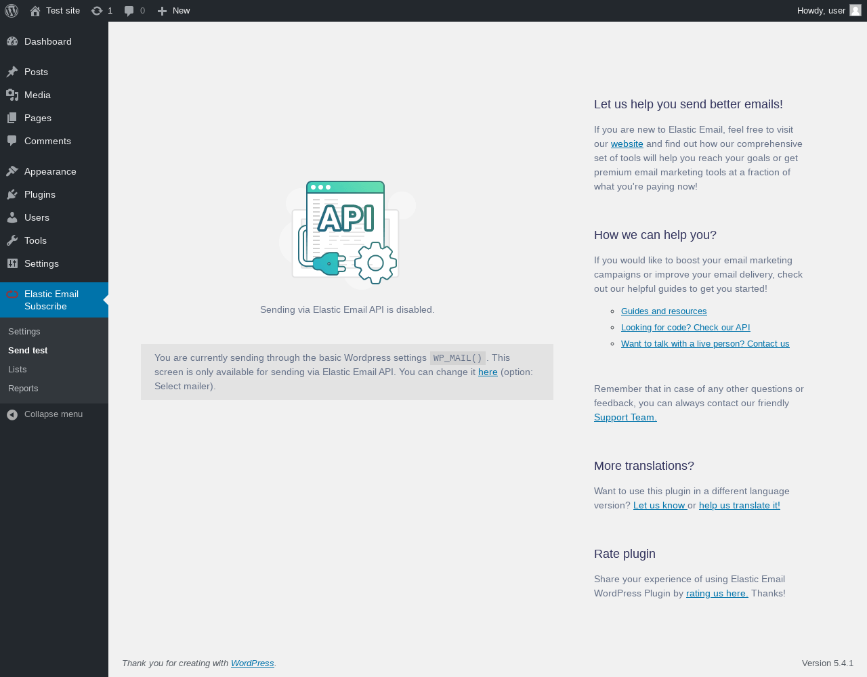This screenshot has height=677, width=867.
Task: Click the updates refresh icon
Action: click(97, 11)
